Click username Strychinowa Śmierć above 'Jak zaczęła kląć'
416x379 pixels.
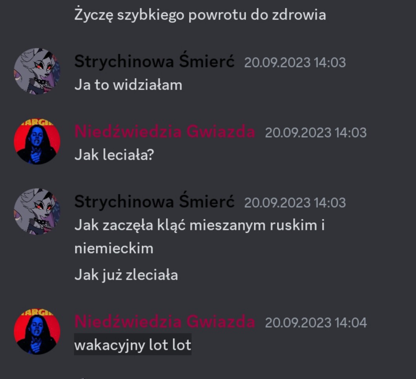point(154,202)
